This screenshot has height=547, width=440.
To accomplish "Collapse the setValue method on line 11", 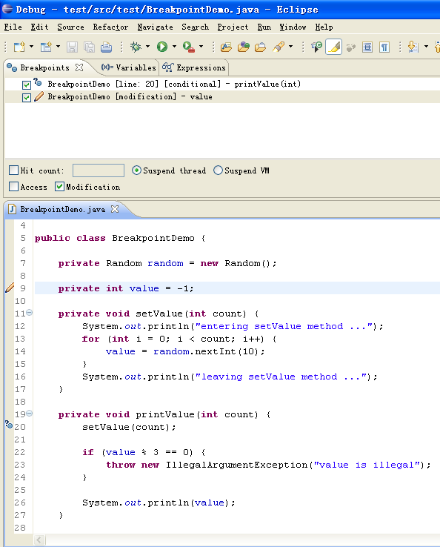I will tap(30, 313).
